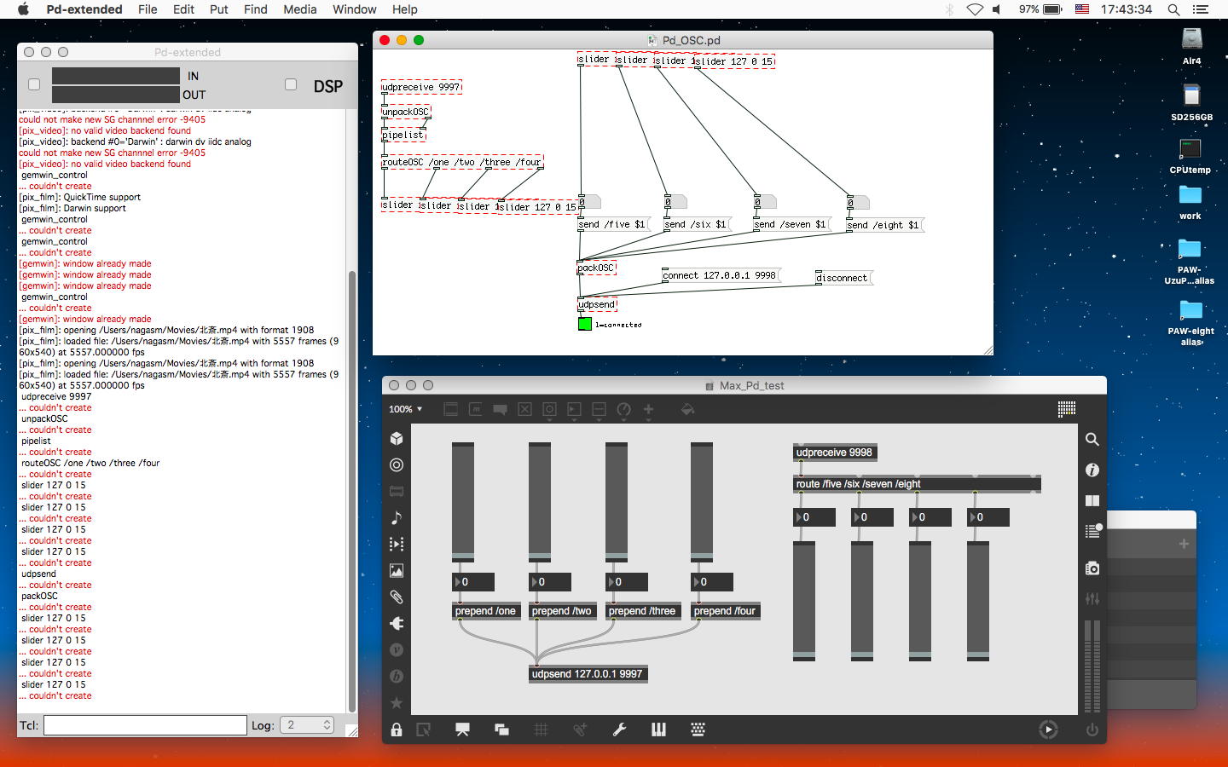The width and height of the screenshot is (1228, 767).
Task: Click the Max slider above 'prepend /four'
Action: pyautogui.click(x=702, y=502)
